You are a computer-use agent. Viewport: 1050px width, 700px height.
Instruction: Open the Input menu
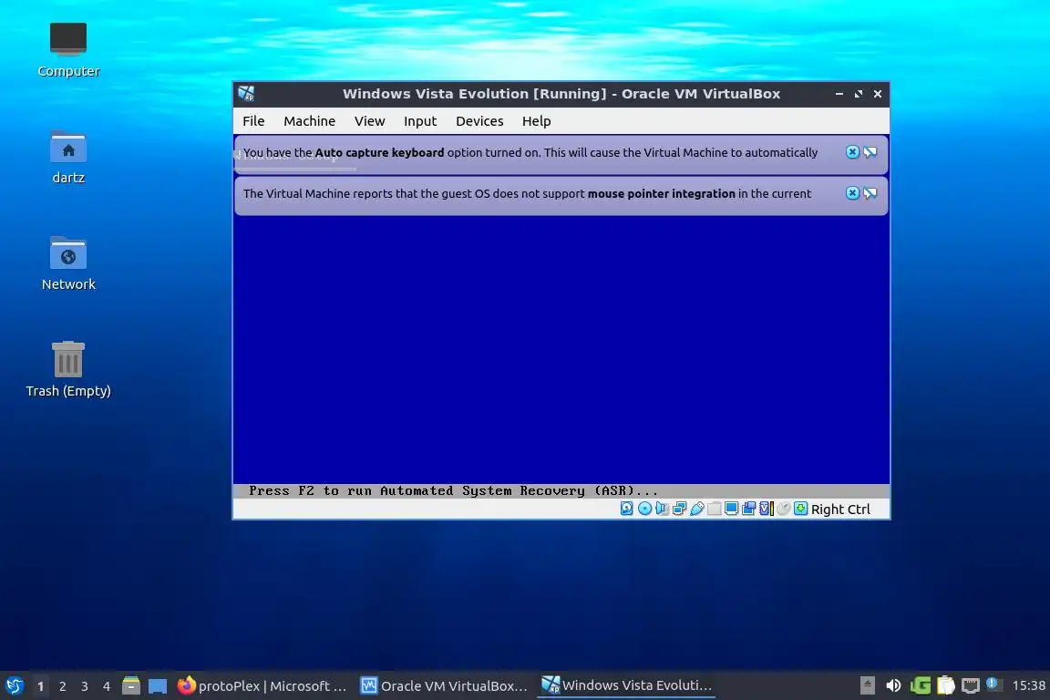coord(420,121)
